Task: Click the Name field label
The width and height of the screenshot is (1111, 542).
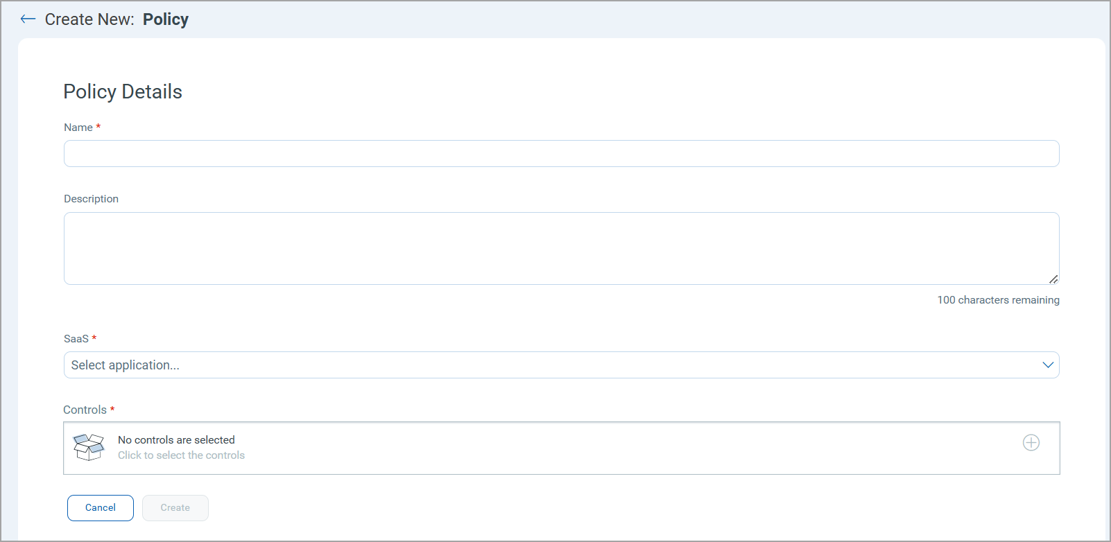Action: click(x=78, y=128)
